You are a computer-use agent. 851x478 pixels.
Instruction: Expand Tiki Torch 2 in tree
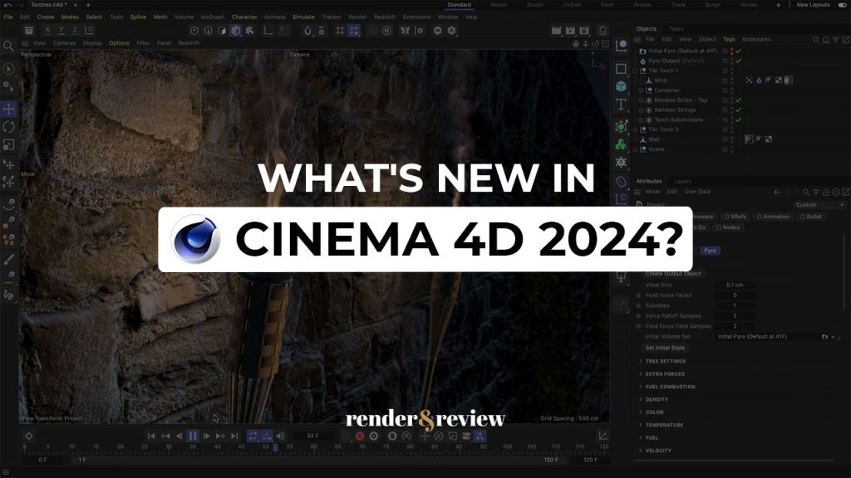(636, 129)
